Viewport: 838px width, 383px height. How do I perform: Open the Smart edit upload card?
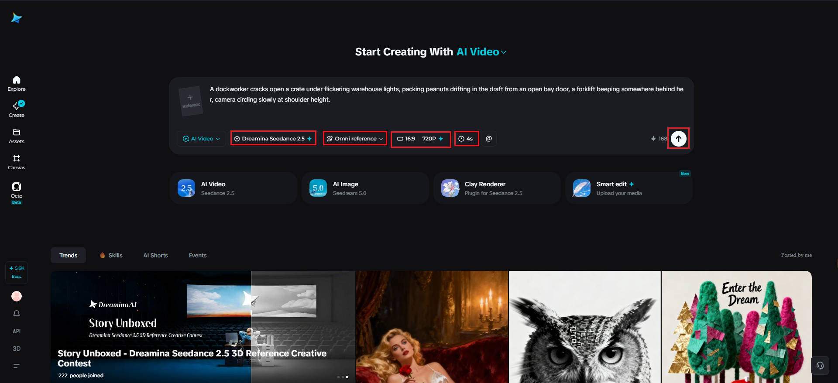[x=629, y=188]
